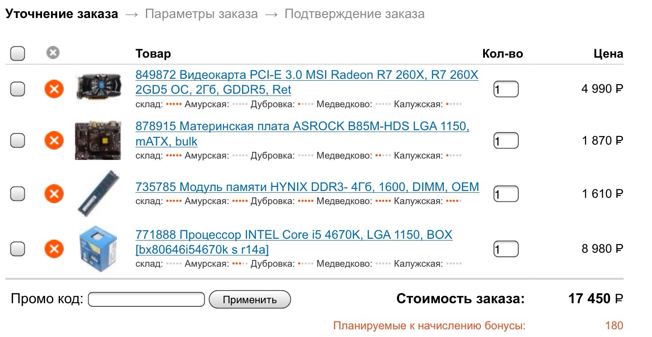Remove the ASROCK motherboard from cart
652x337 pixels.
tap(54, 141)
